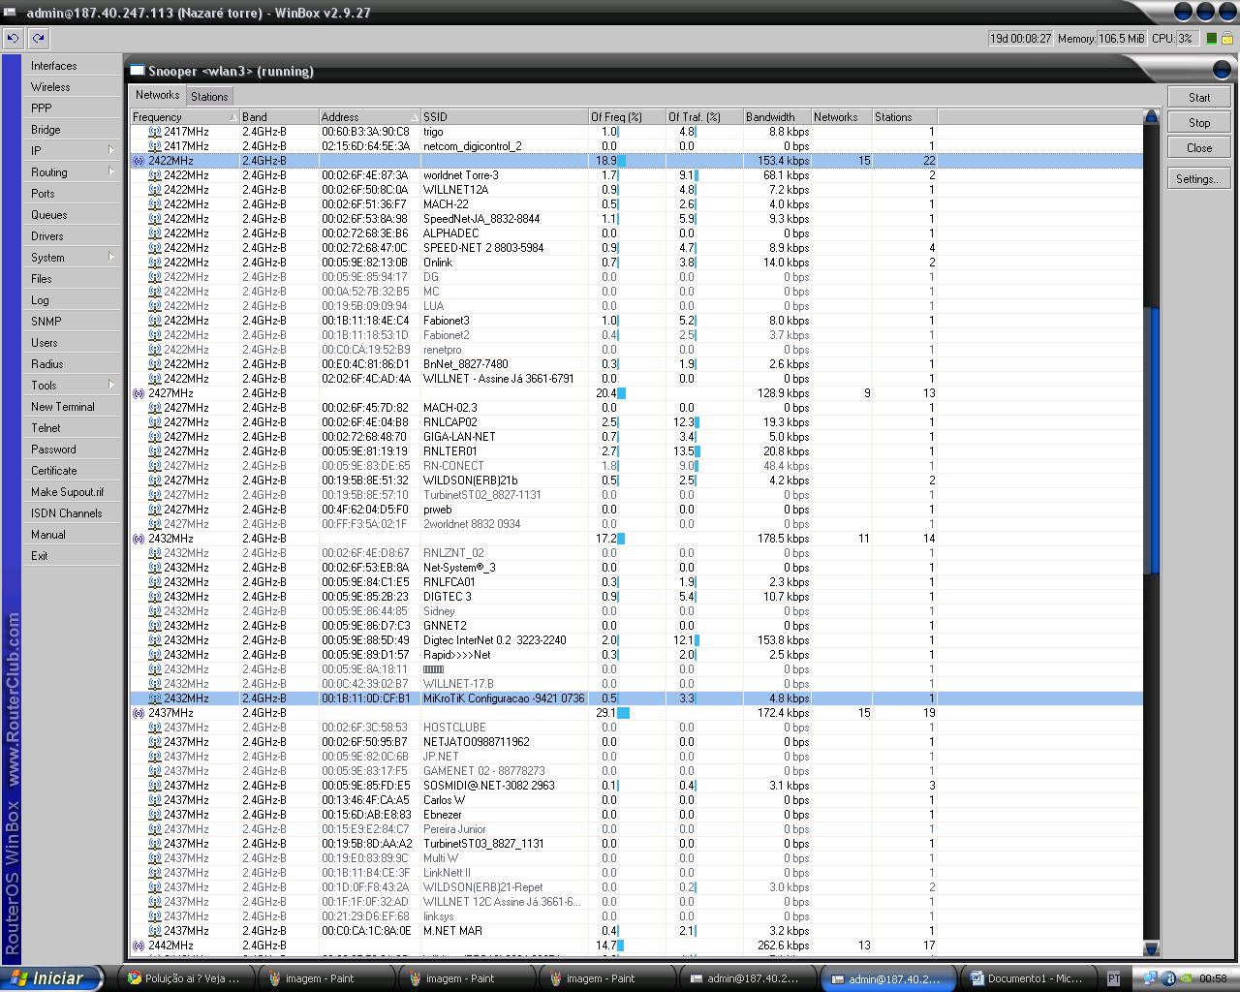Close the Snooper window with its round button
The height and width of the screenshot is (992, 1240).
click(x=1222, y=70)
